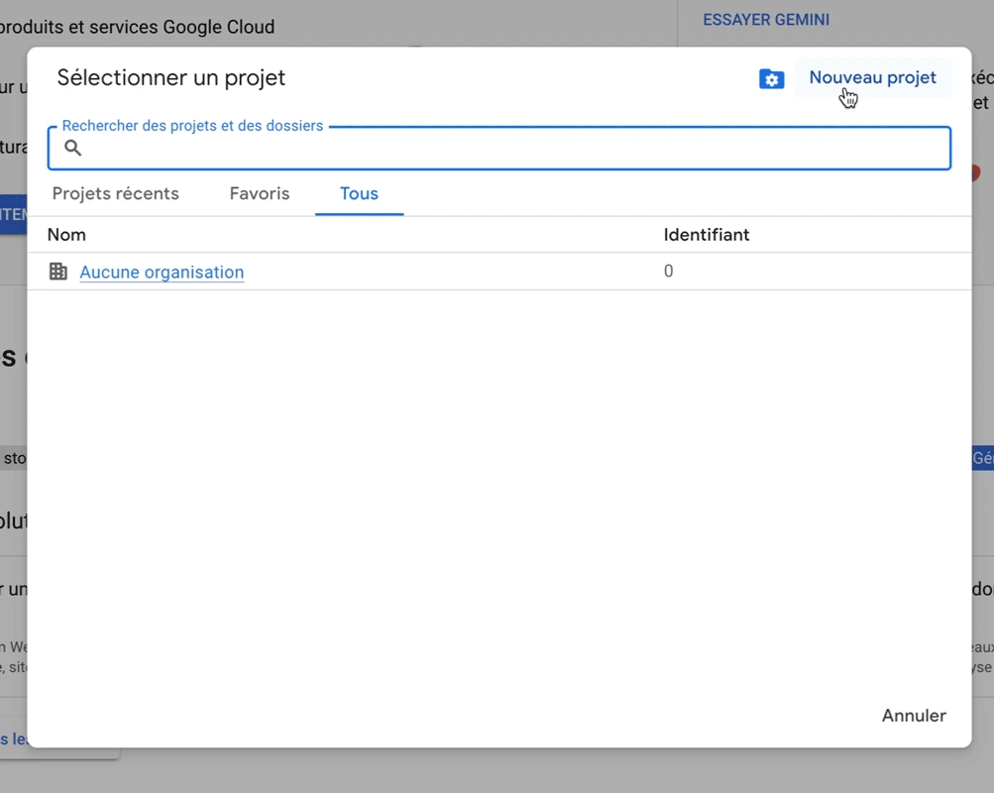Focus the project and folder search field

[x=515, y=149]
